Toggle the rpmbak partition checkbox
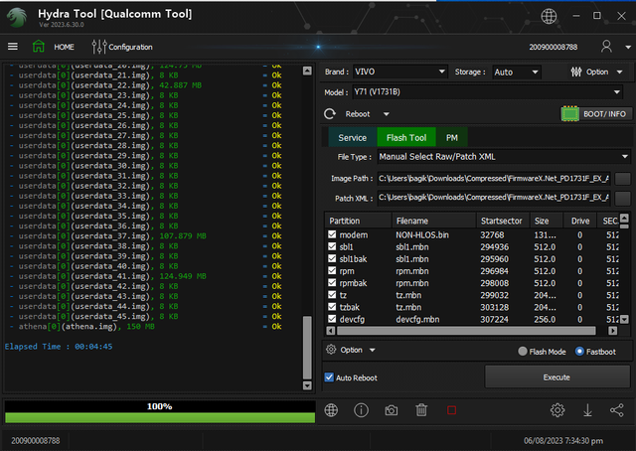Screen dimensions: 636x451 coord(332,283)
